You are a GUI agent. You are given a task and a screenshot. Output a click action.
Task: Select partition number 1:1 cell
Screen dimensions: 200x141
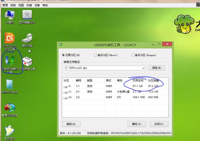coord(78,86)
